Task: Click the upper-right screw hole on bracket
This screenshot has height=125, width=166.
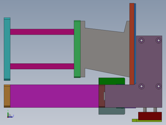Action: (x=159, y=40)
